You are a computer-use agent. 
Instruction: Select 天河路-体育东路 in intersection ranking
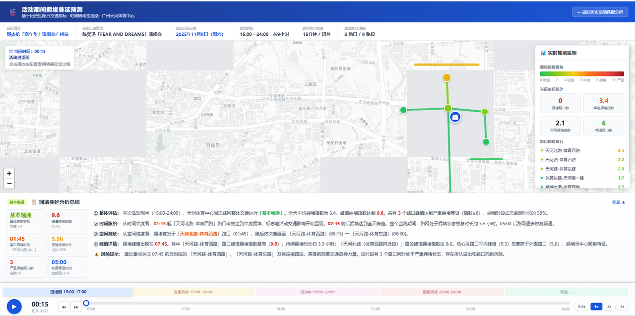pos(582,169)
